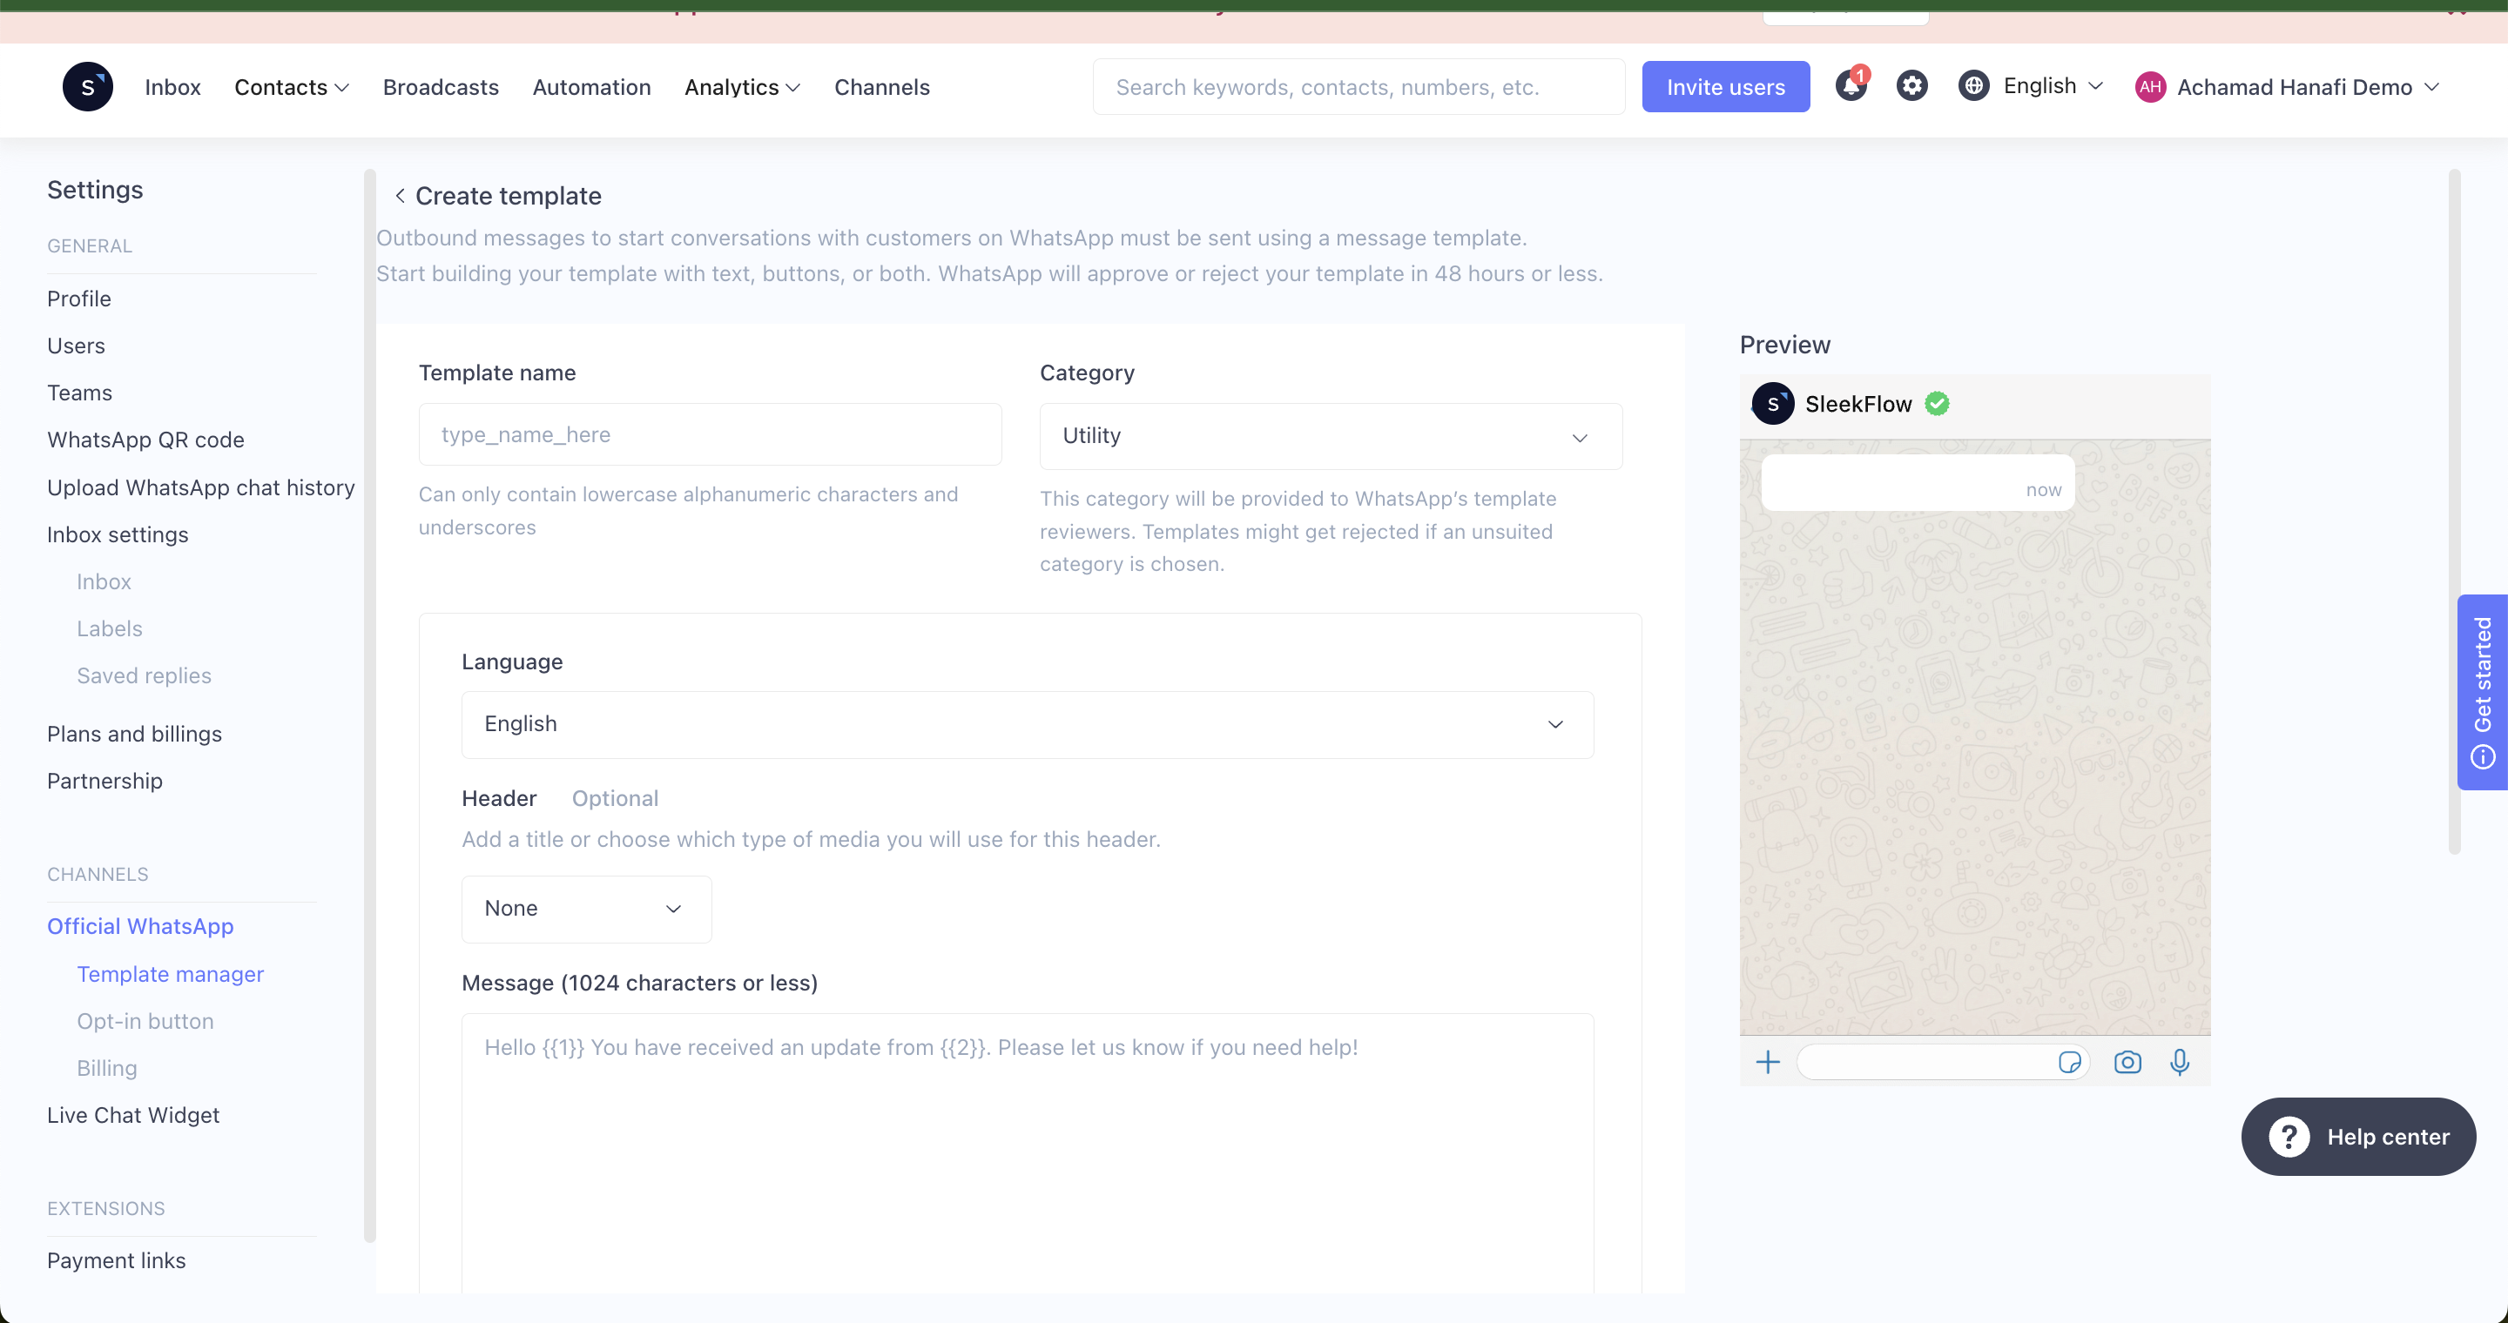The height and width of the screenshot is (1323, 2508).
Task: Click the Invite users button
Action: (1725, 86)
